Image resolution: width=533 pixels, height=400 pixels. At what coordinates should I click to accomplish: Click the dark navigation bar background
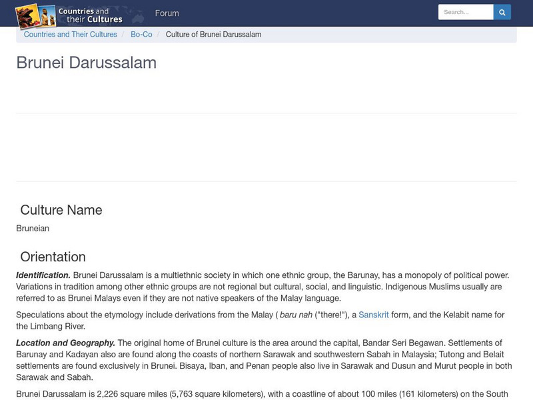pyautogui.click(x=333, y=13)
